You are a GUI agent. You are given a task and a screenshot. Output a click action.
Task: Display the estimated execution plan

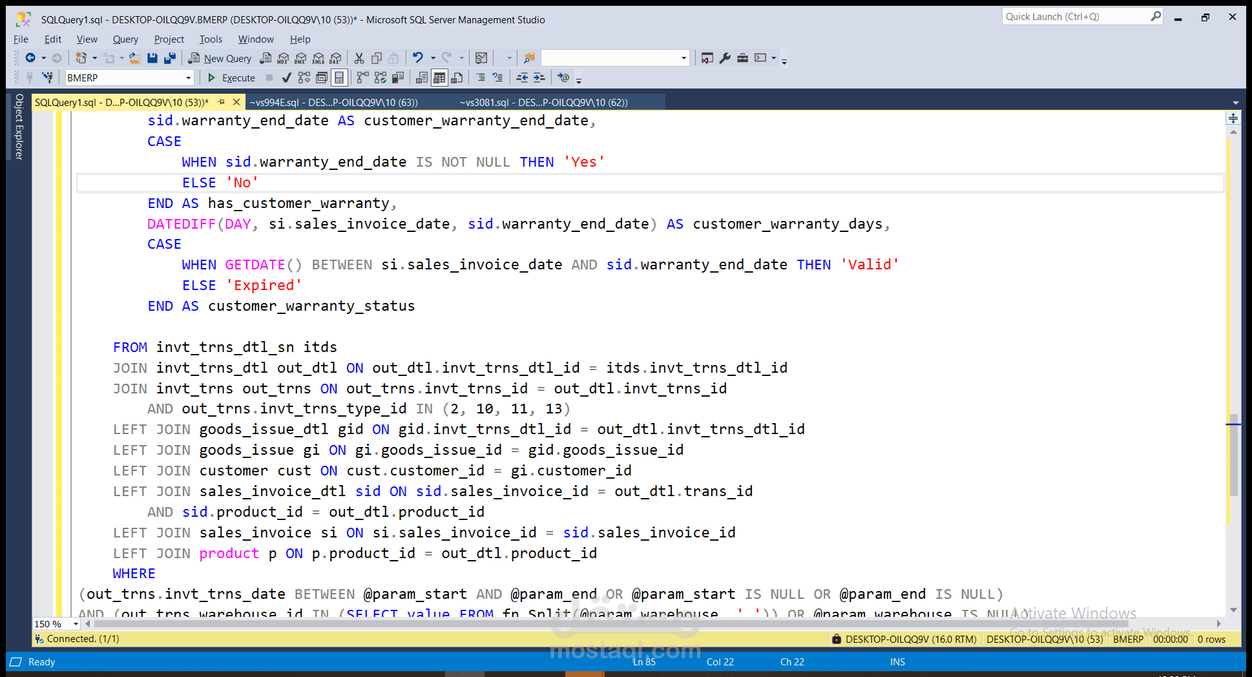click(x=304, y=78)
